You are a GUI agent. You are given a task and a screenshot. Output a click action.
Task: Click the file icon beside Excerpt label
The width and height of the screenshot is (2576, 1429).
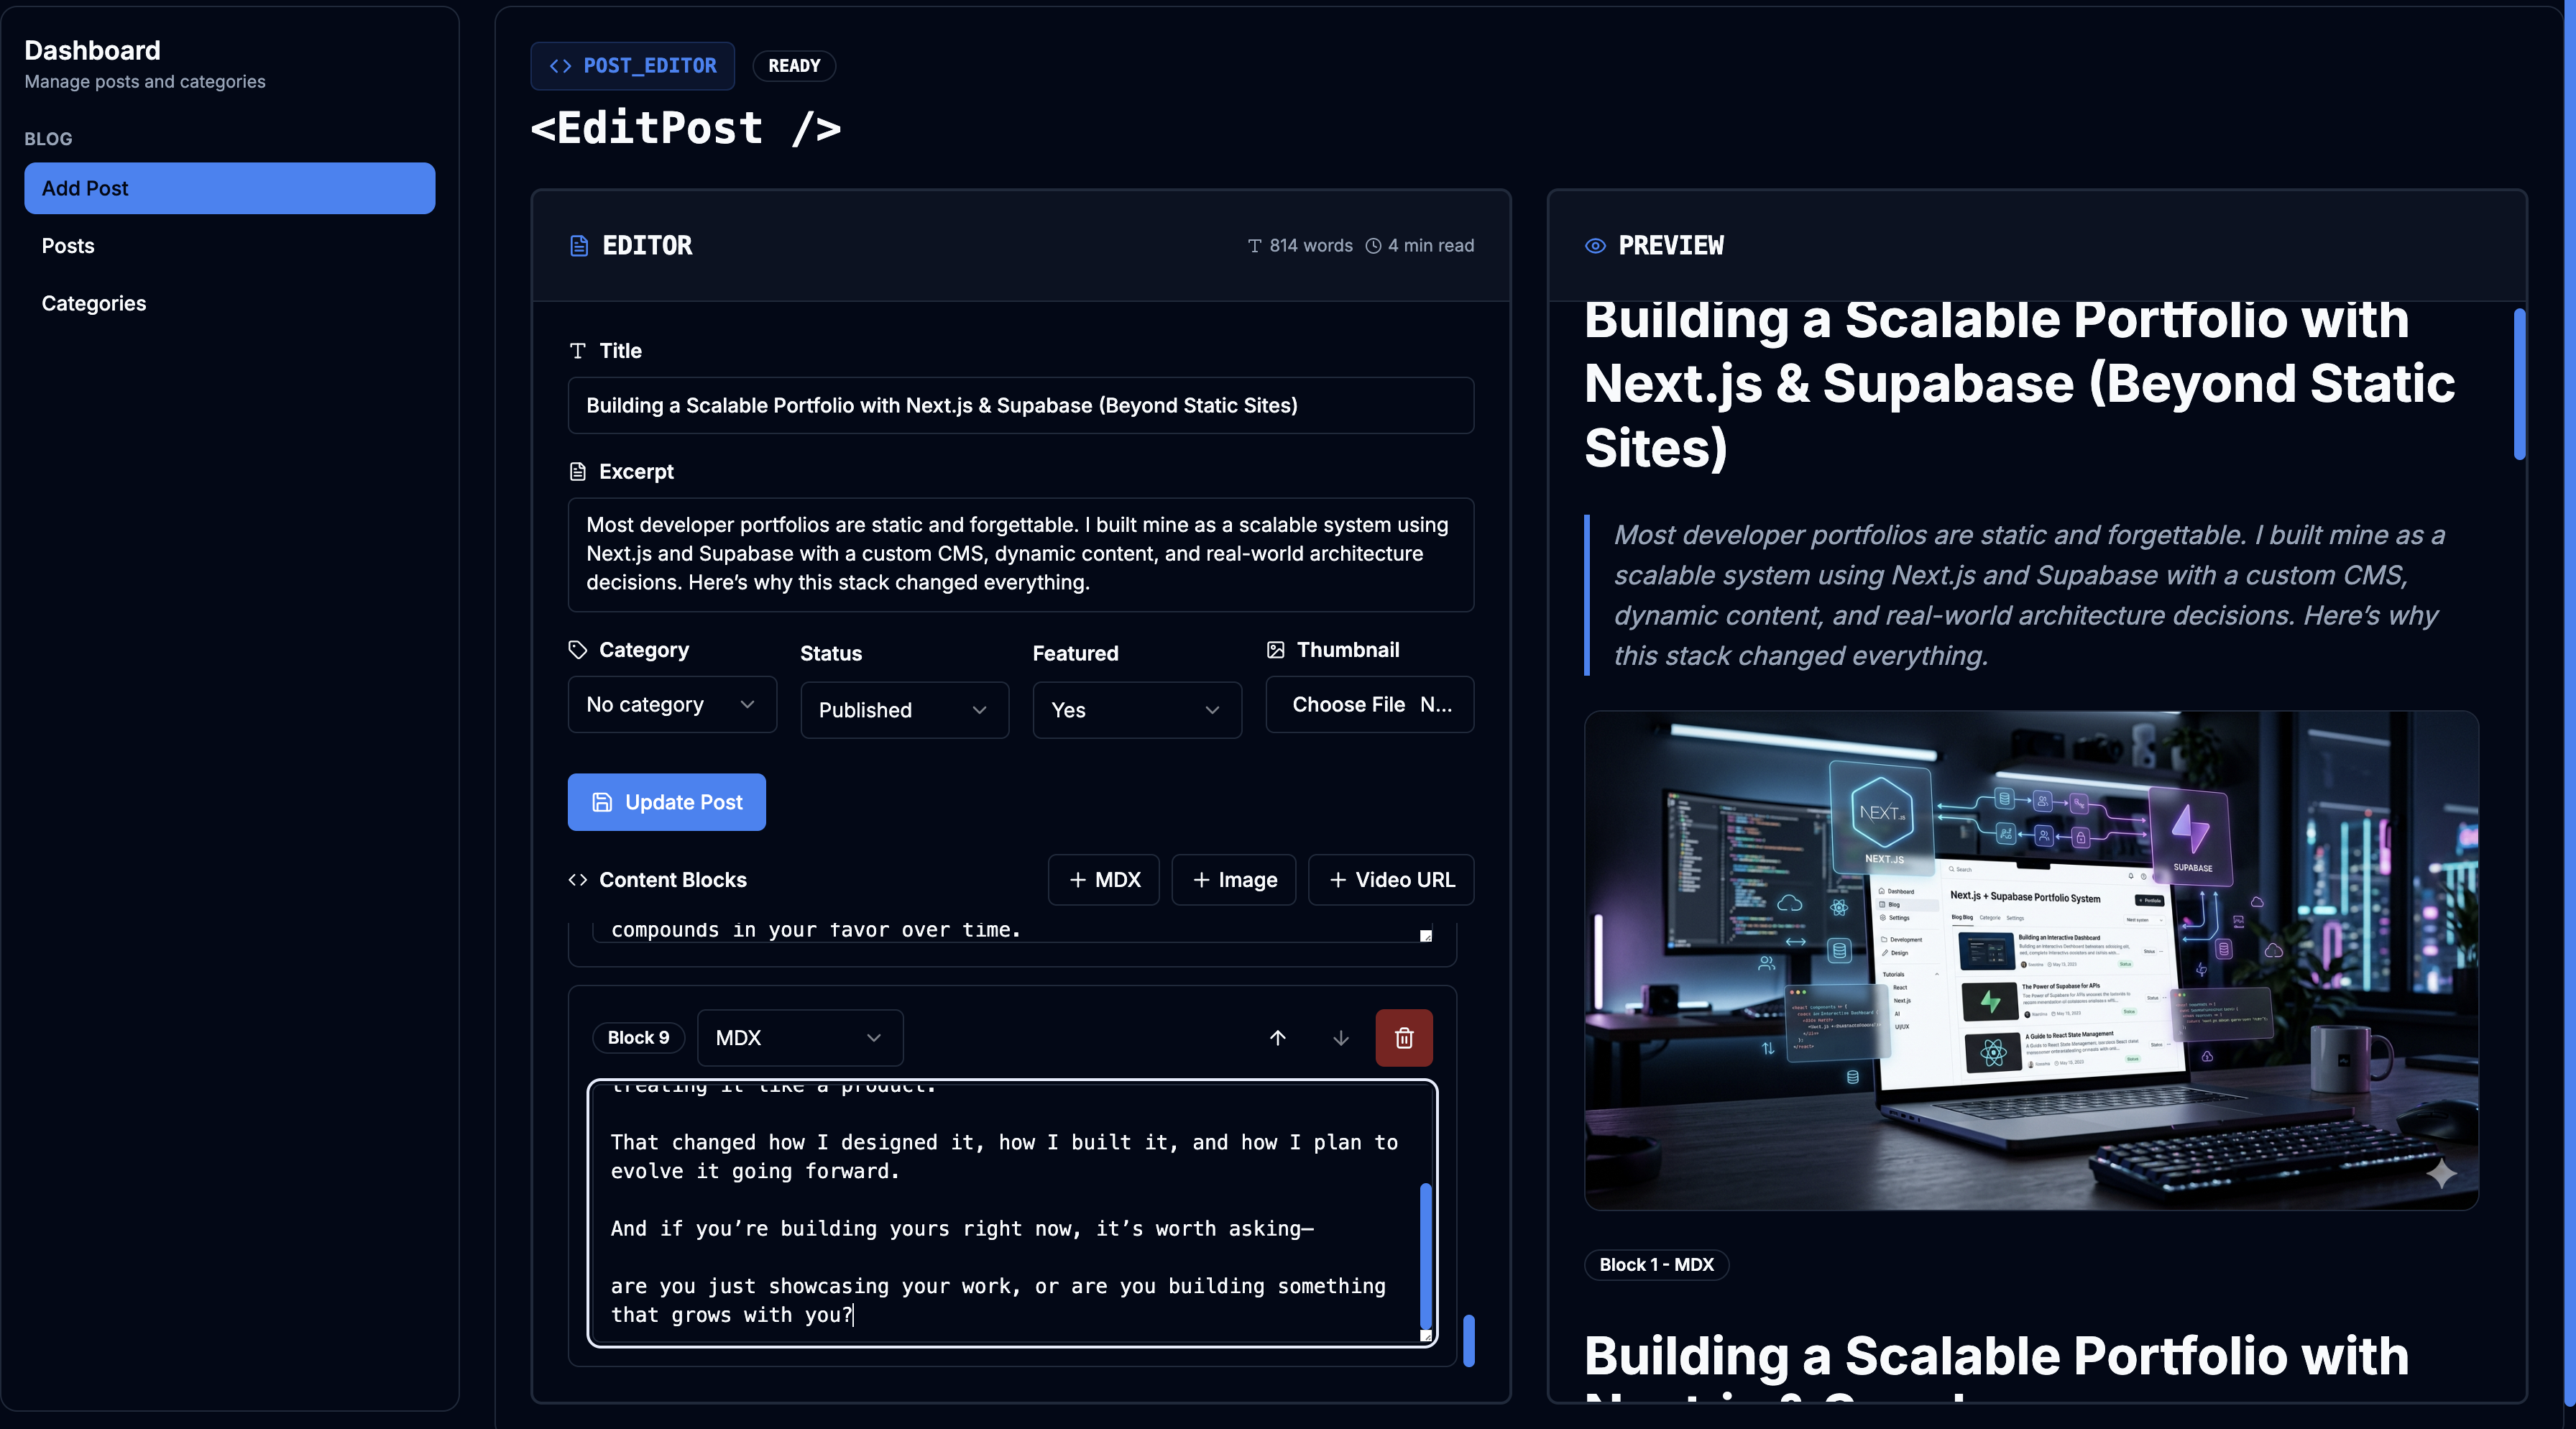pos(577,471)
